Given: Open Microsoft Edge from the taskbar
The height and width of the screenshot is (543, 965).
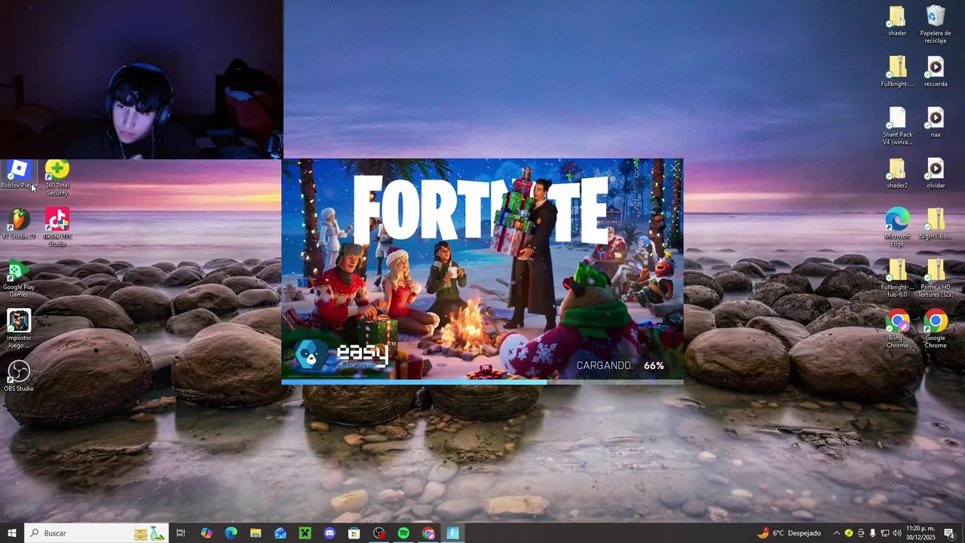Looking at the screenshot, I should (x=231, y=533).
